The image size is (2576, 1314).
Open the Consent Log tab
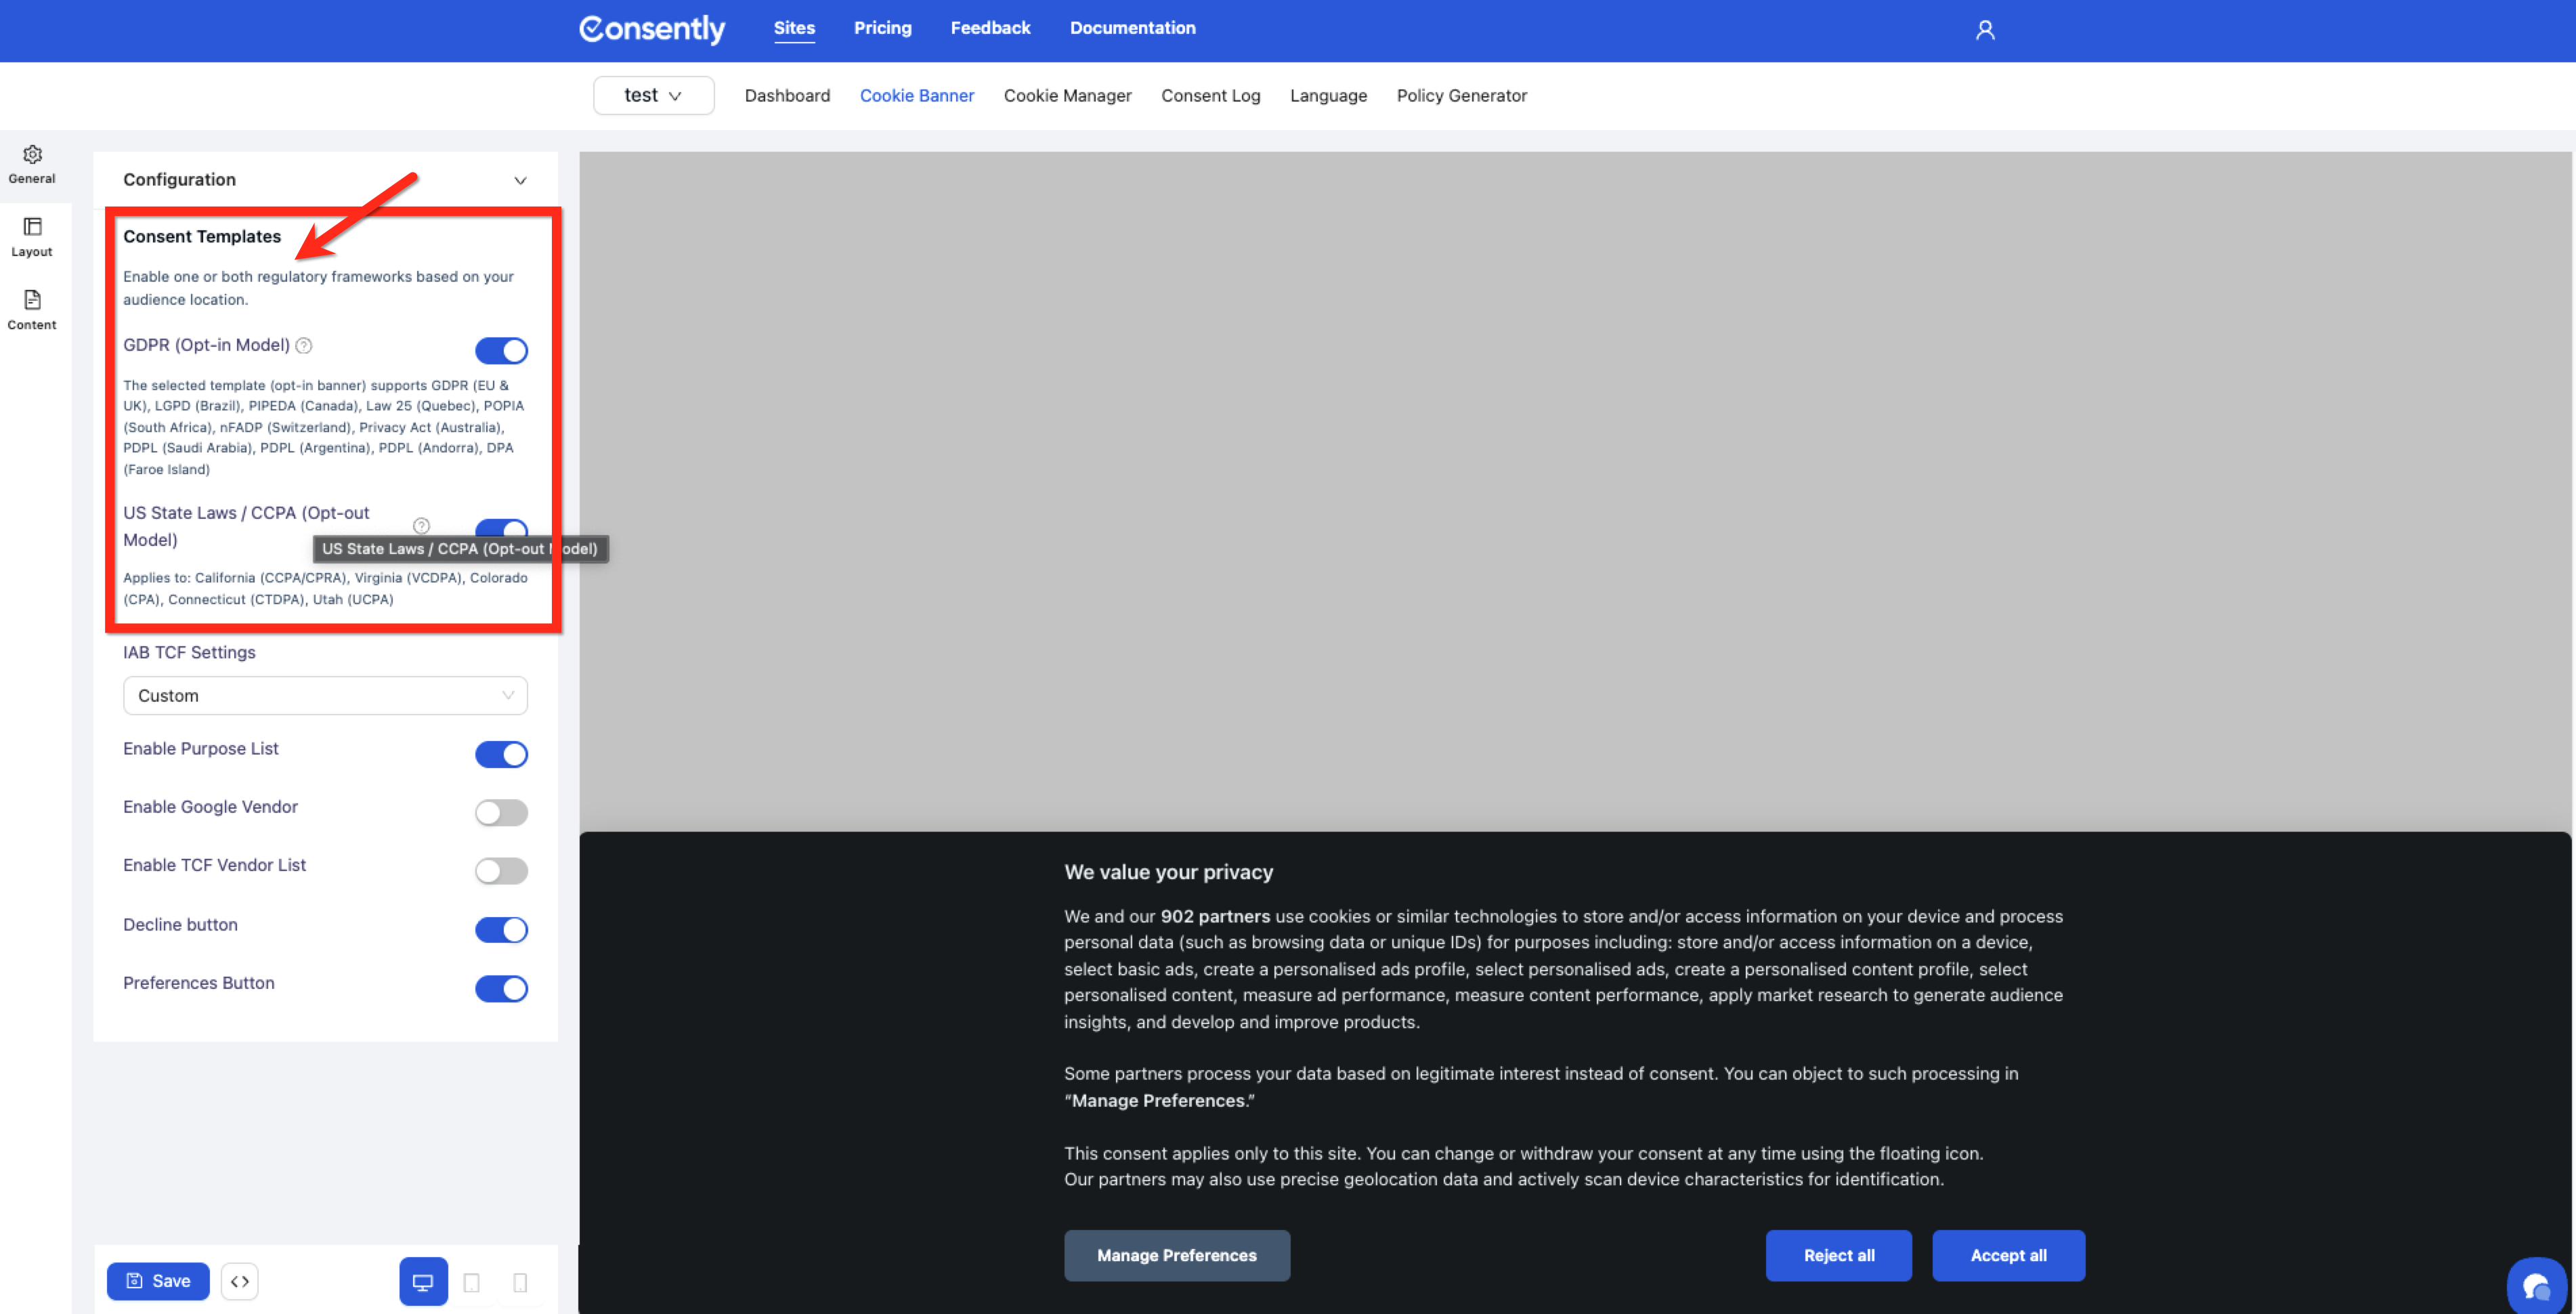tap(1210, 95)
